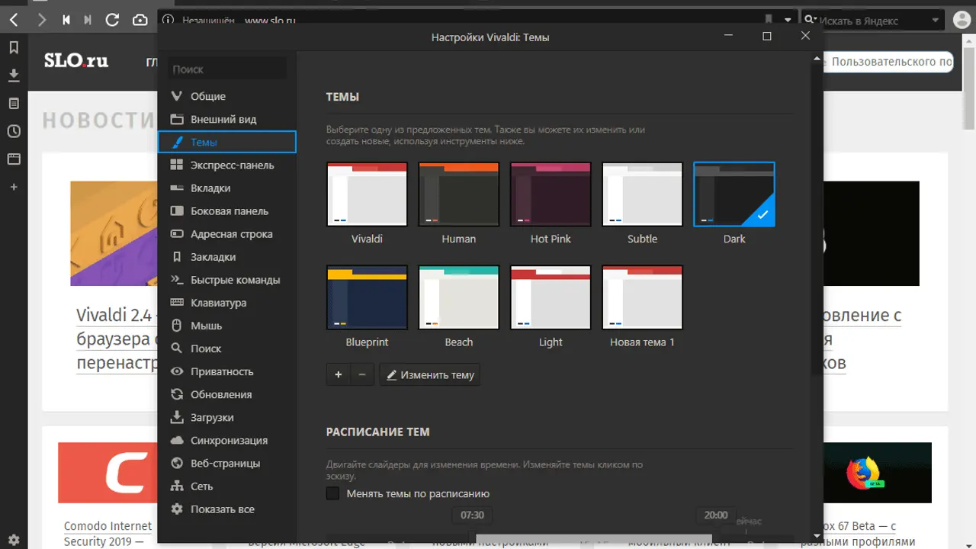Add a new theme with plus button
Viewport: 976px width, 549px height.
pyautogui.click(x=338, y=374)
